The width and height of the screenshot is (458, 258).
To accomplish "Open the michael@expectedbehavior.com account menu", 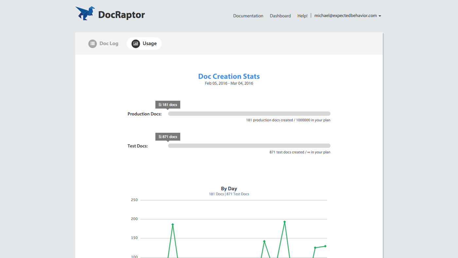I will pos(345,15).
